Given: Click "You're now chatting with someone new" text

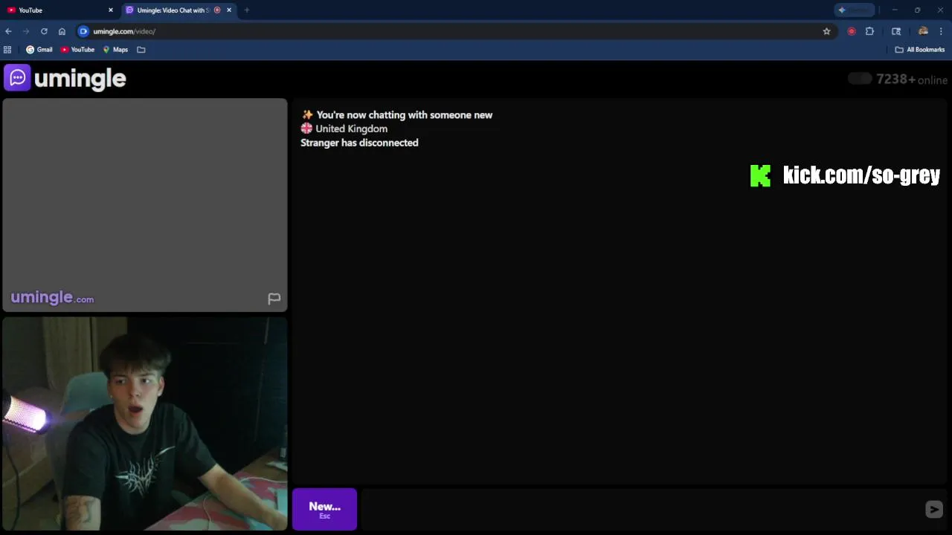Looking at the screenshot, I should point(405,115).
